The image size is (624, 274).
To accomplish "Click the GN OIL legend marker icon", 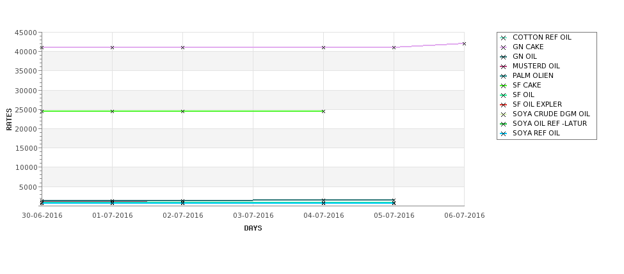I will point(504,57).
